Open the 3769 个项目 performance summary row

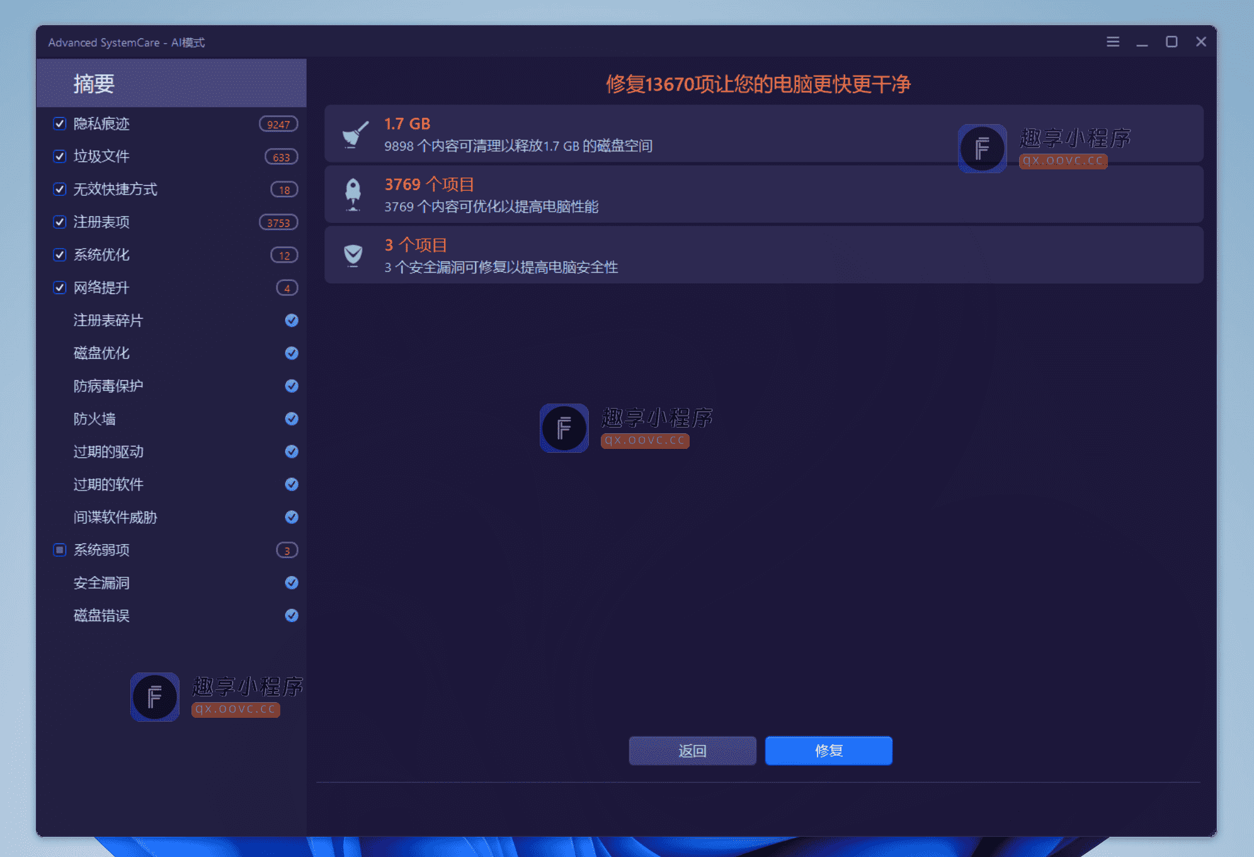click(x=763, y=195)
